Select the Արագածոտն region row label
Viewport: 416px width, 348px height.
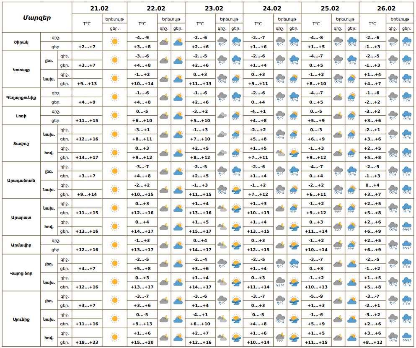click(x=21, y=180)
